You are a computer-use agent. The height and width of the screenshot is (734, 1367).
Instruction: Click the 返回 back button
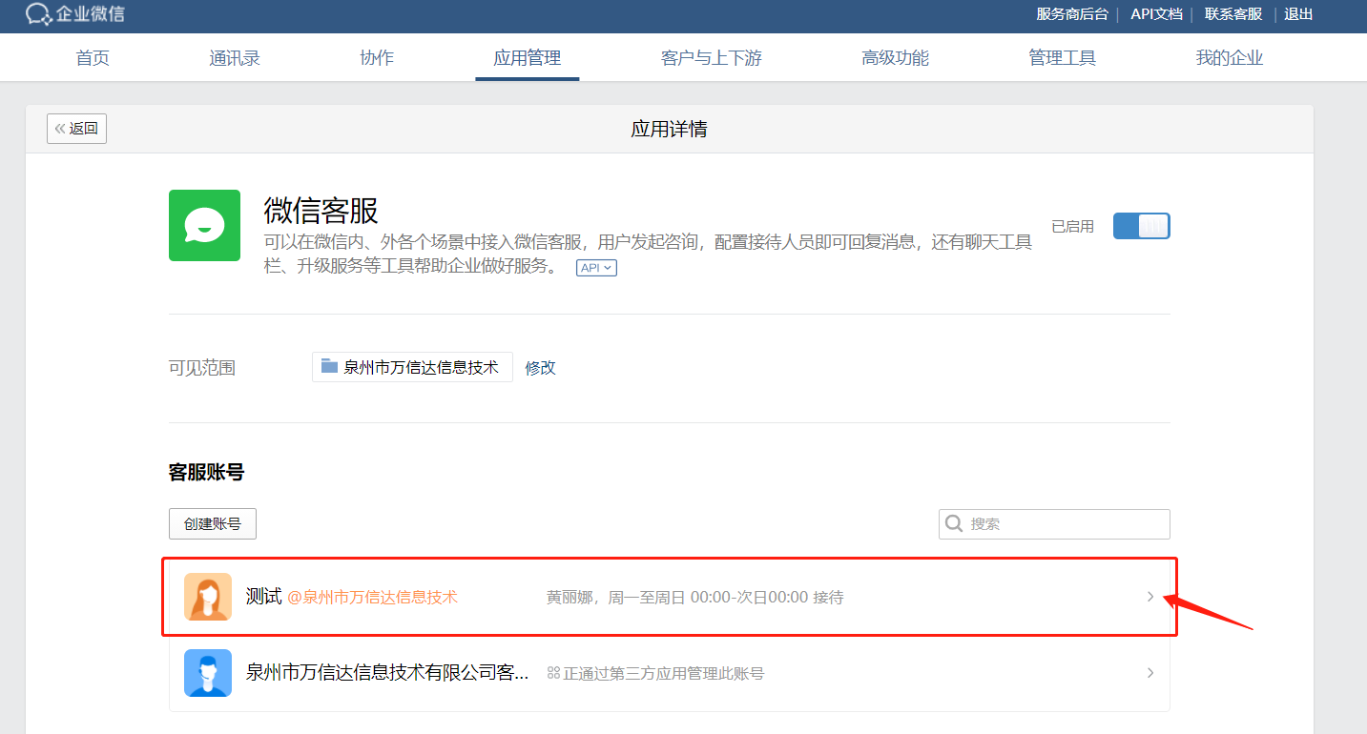pyautogui.click(x=76, y=129)
